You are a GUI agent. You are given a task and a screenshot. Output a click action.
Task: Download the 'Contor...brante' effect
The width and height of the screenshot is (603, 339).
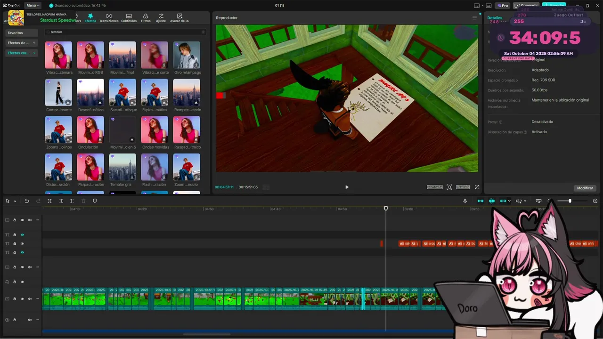click(68, 102)
